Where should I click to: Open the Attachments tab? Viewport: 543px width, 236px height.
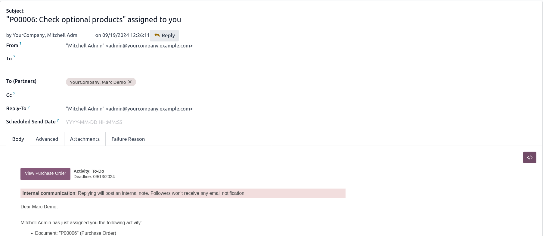tap(85, 139)
